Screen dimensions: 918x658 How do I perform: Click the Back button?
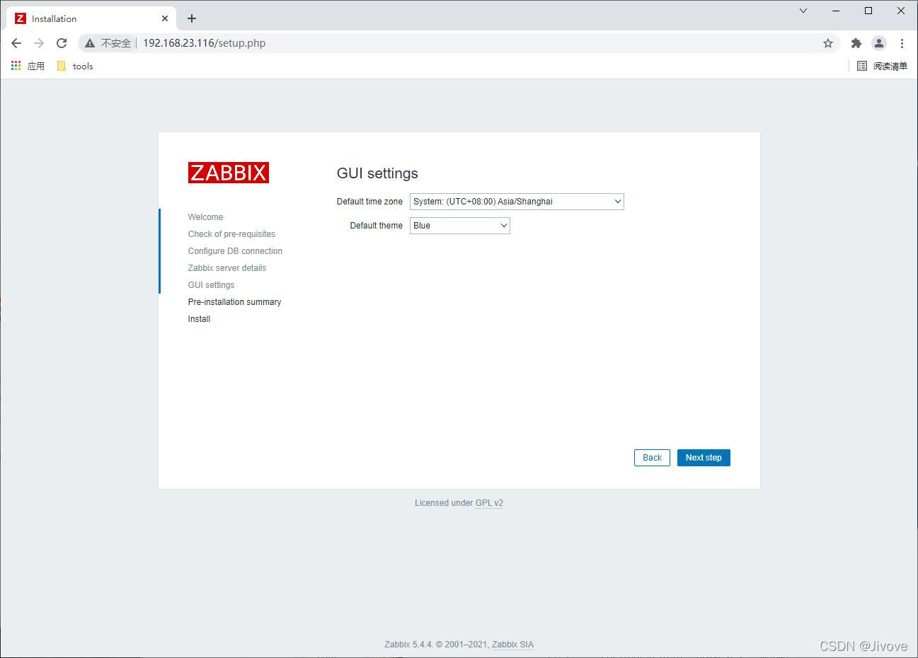[x=652, y=458]
